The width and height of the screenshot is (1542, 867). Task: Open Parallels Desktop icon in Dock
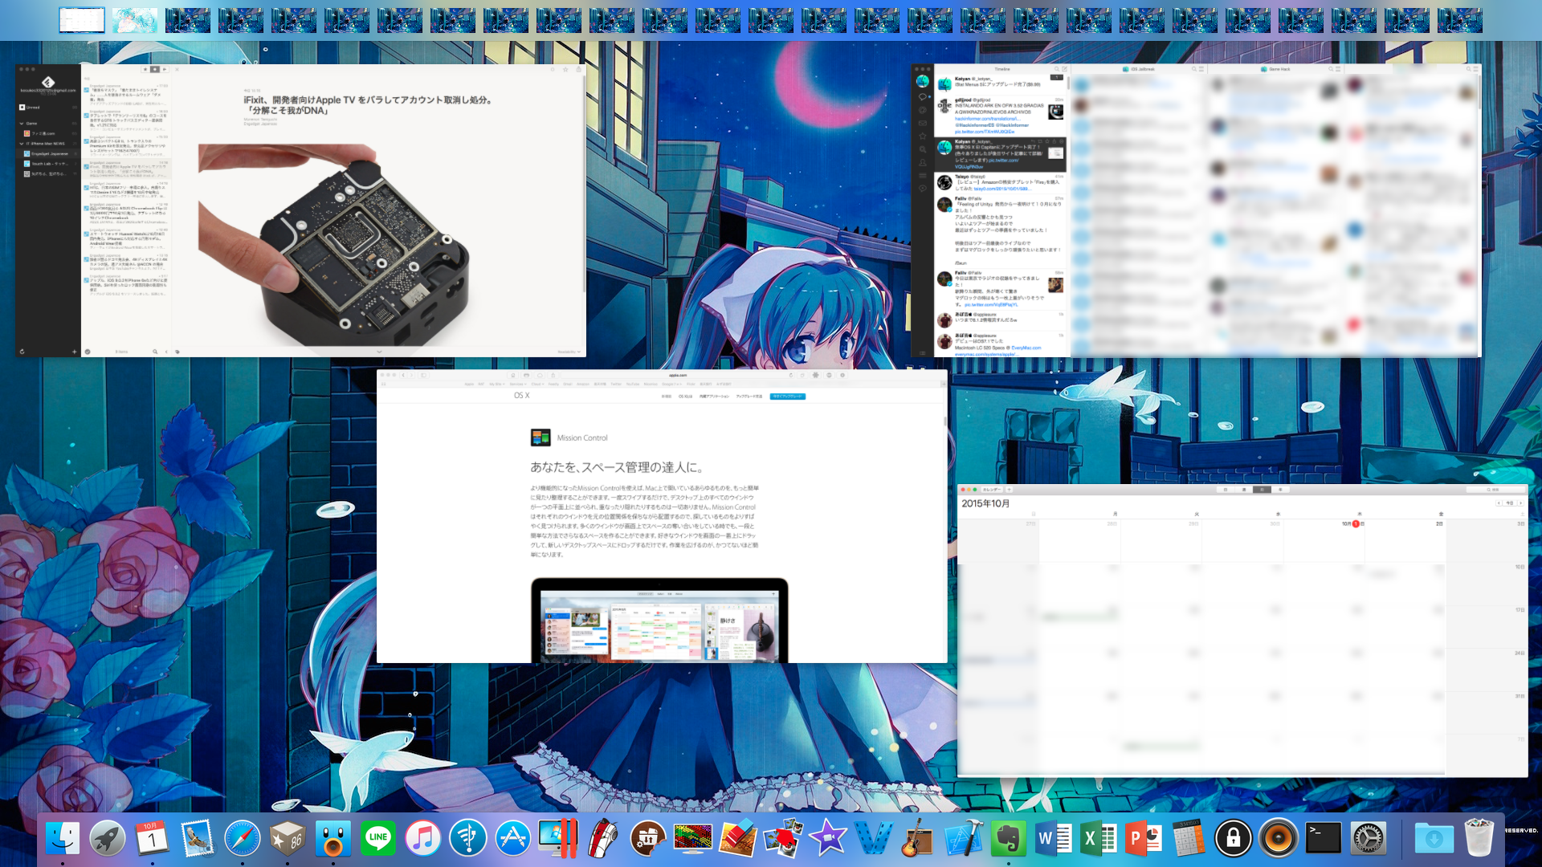(x=557, y=839)
